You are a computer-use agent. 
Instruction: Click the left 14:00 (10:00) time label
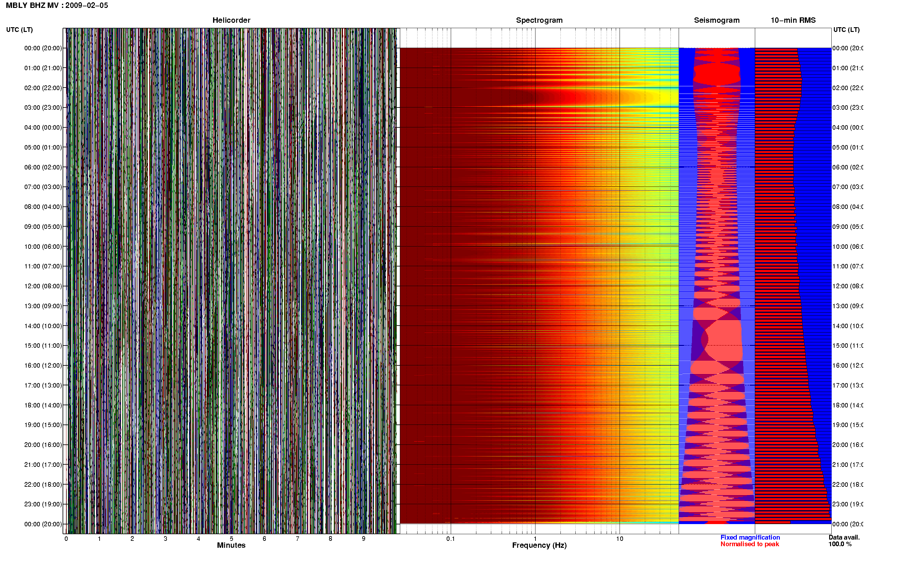43,326
